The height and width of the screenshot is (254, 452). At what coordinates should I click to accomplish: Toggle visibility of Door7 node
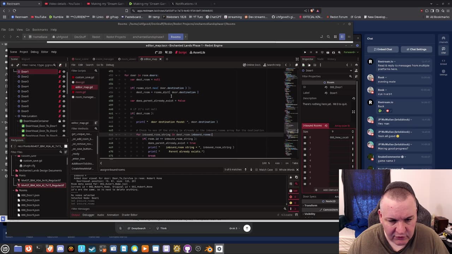(64, 101)
